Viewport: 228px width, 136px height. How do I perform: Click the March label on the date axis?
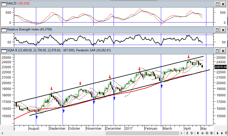[x=167, y=129]
